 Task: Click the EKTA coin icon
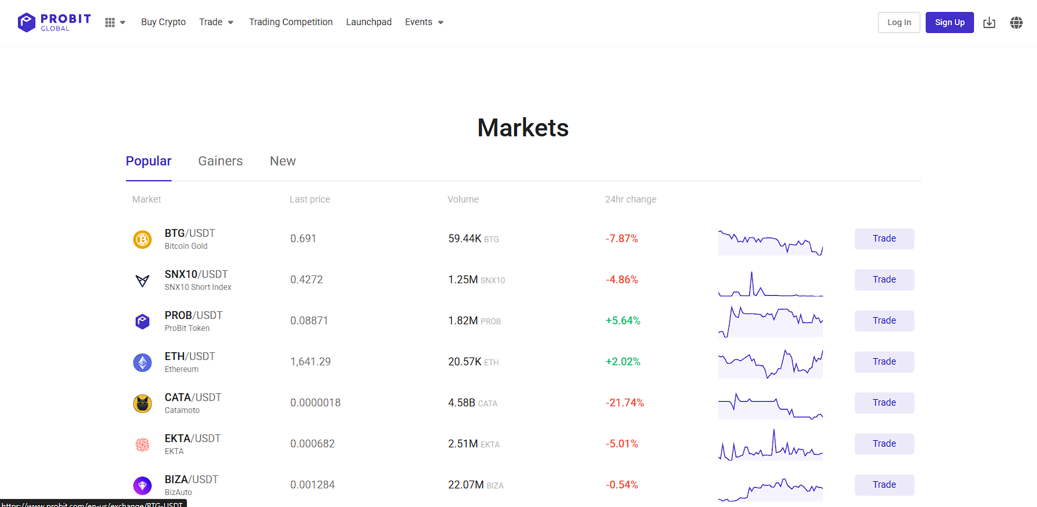coord(142,444)
